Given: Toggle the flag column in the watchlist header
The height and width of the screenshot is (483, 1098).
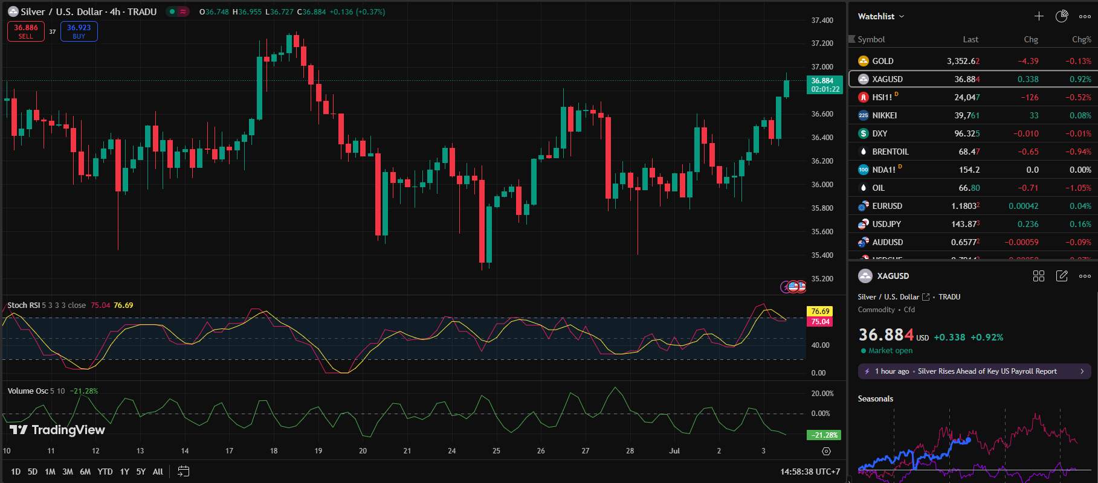Looking at the screenshot, I should tap(852, 39).
